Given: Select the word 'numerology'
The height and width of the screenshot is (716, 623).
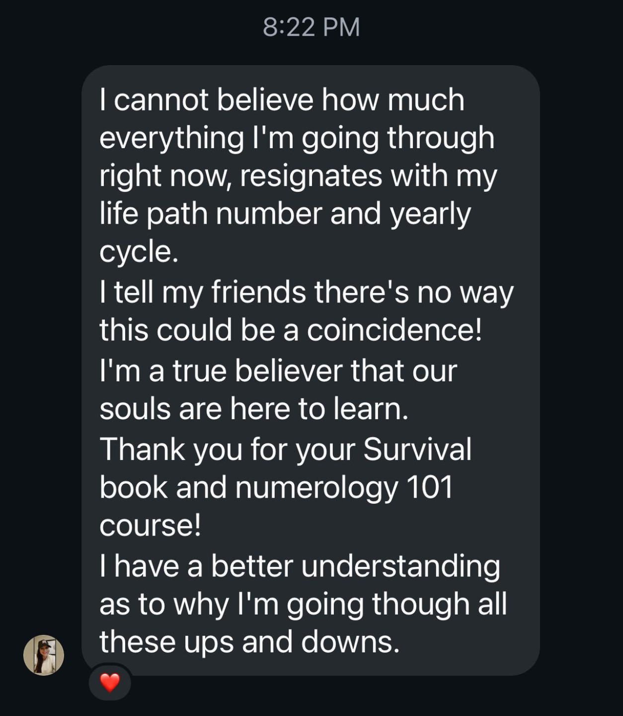Looking at the screenshot, I should point(316,487).
